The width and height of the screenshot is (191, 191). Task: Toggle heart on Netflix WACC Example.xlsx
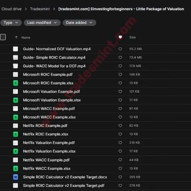click(x=120, y=168)
